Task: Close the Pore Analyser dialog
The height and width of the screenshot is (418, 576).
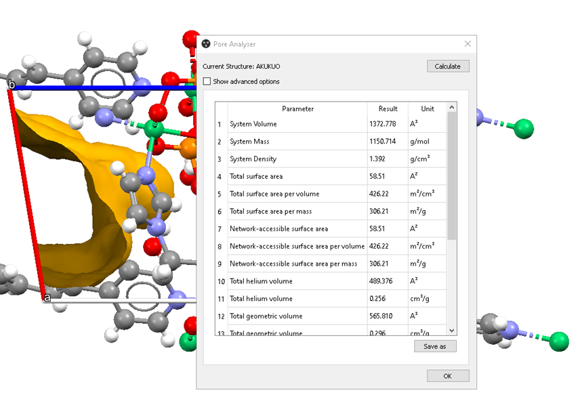Action: click(467, 44)
